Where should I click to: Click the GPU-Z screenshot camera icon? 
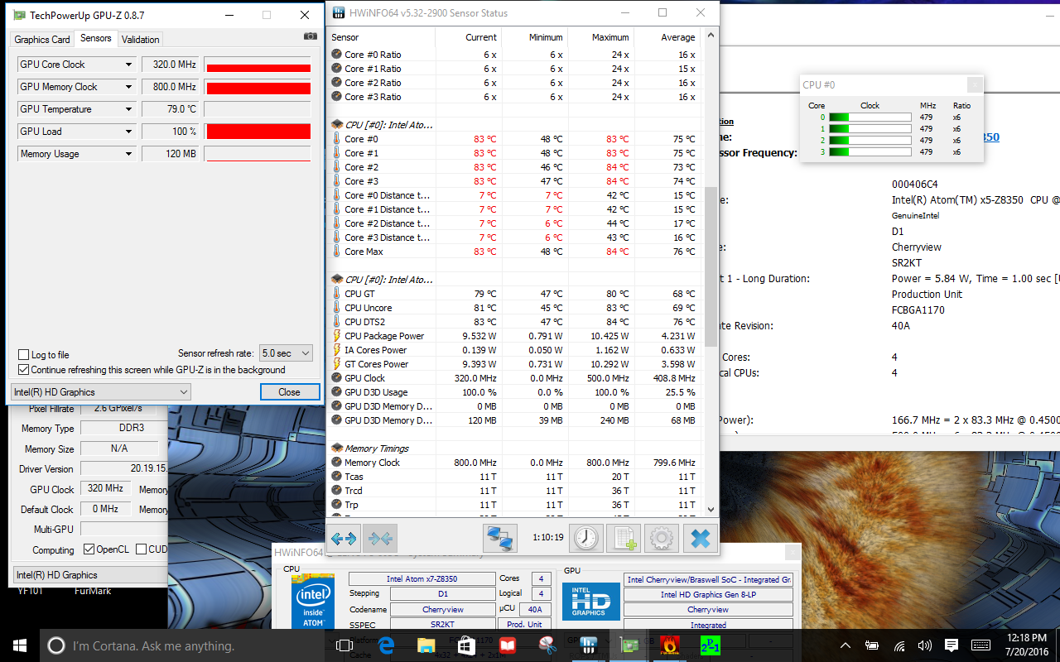click(311, 36)
